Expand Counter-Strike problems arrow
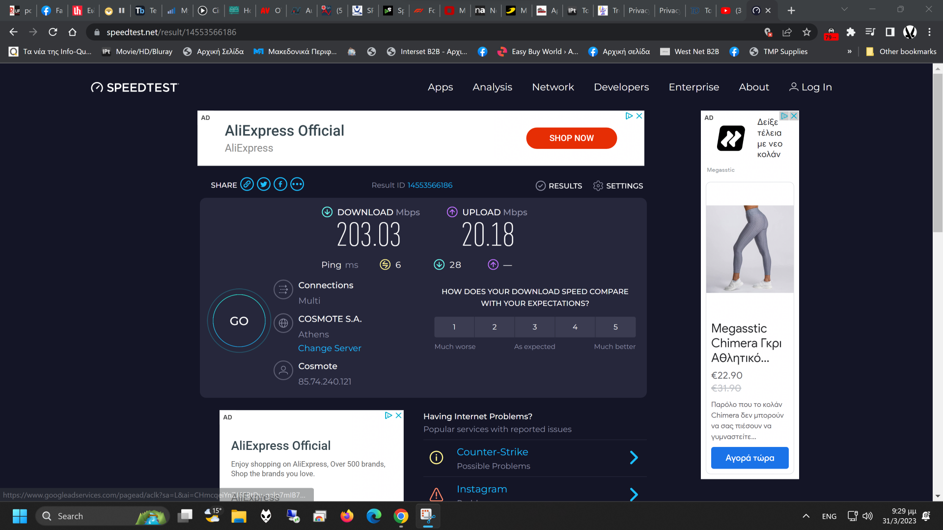The image size is (943, 530). coord(634,458)
